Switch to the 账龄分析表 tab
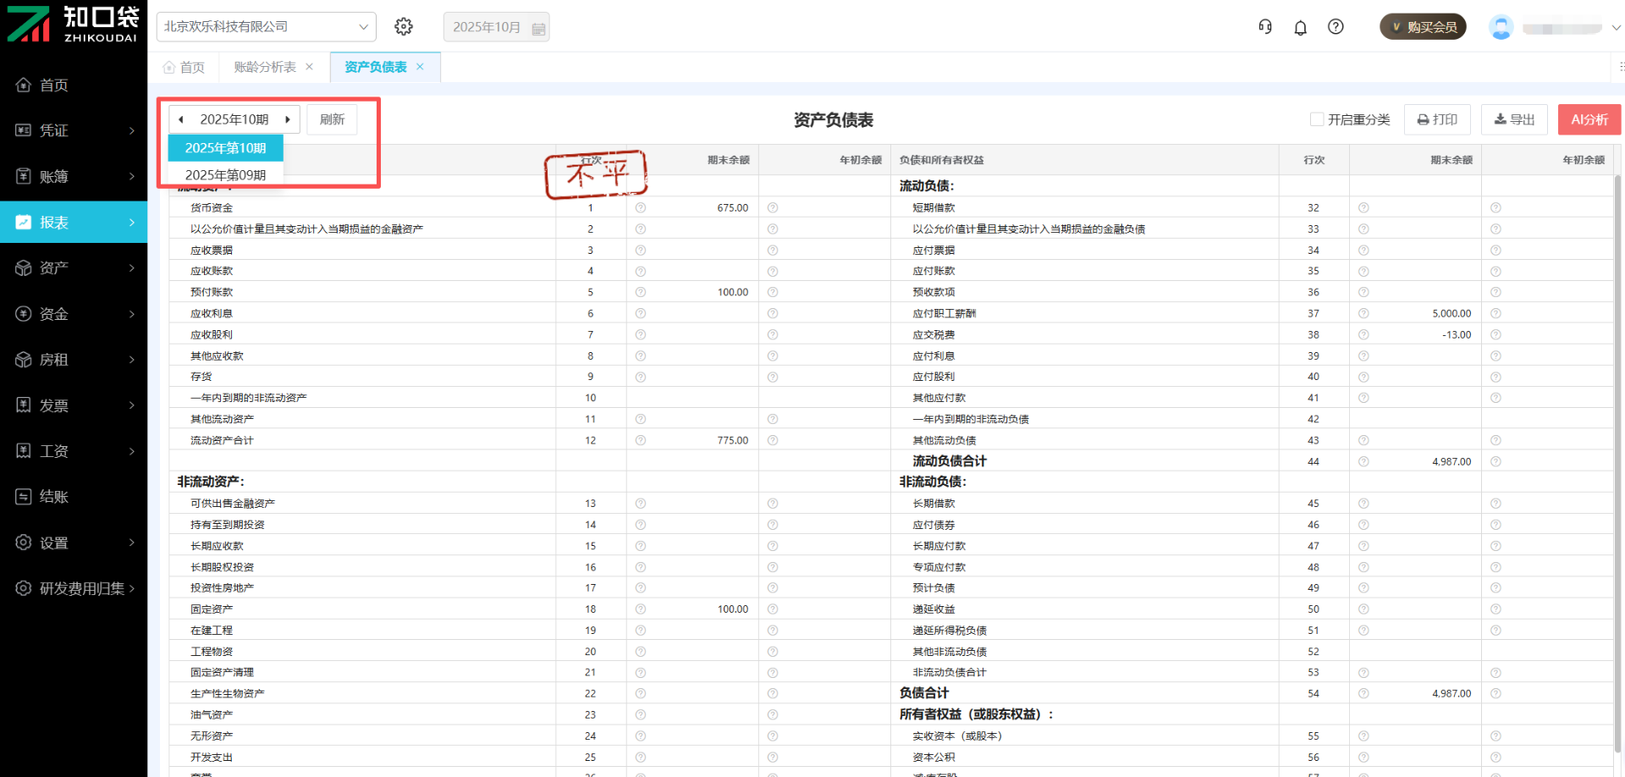 coord(264,67)
